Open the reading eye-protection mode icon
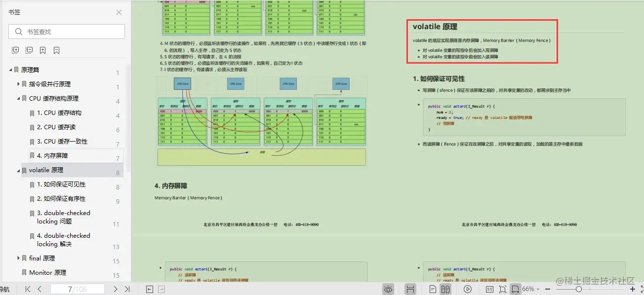Viewport: 644px width, 295px height. tap(388, 289)
